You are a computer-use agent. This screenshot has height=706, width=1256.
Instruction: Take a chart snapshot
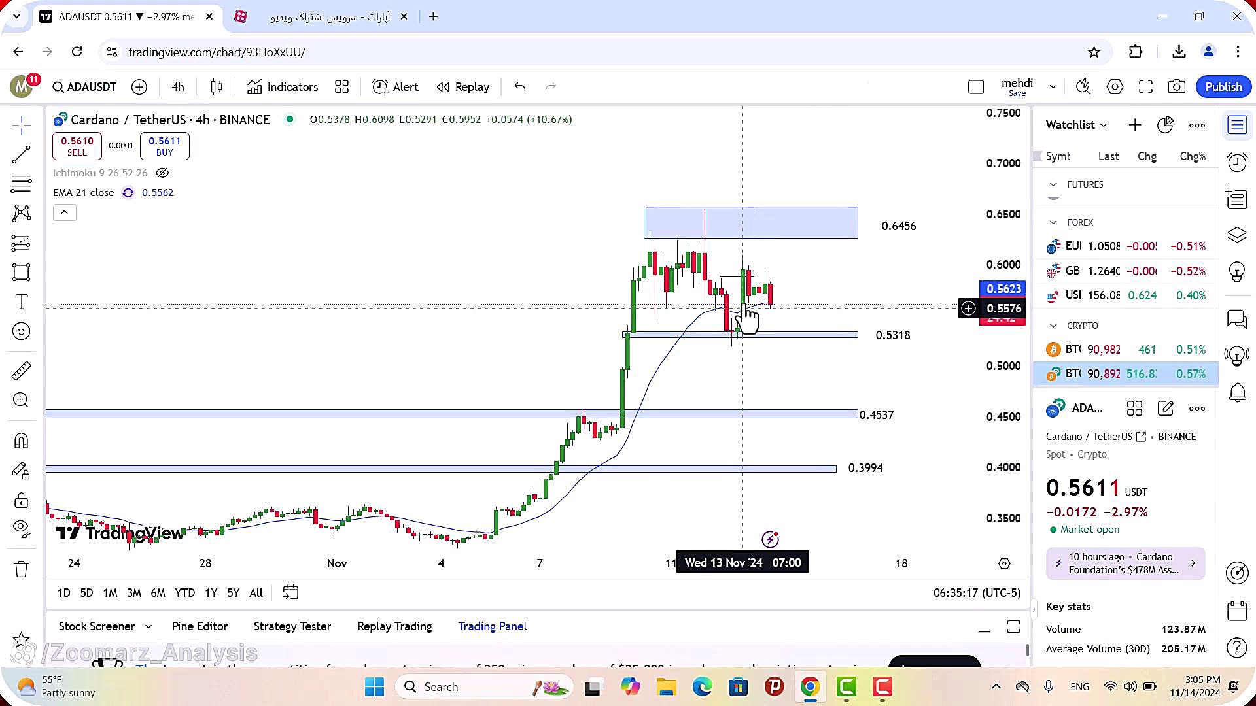(x=1177, y=87)
